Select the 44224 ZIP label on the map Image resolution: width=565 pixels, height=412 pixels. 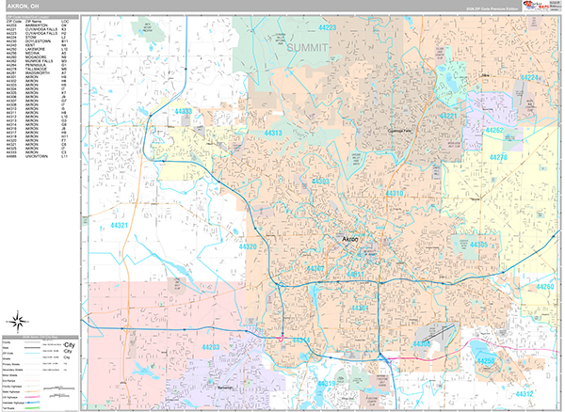[x=529, y=78]
